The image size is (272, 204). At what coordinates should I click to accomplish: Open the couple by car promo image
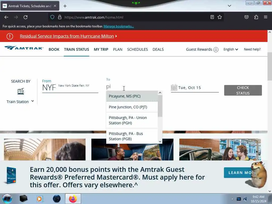[220, 150]
